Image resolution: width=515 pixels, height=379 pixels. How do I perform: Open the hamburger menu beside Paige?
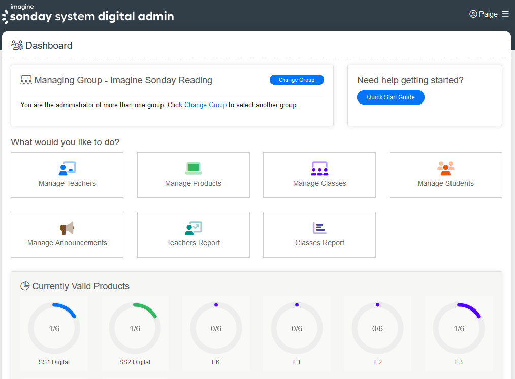tap(505, 14)
